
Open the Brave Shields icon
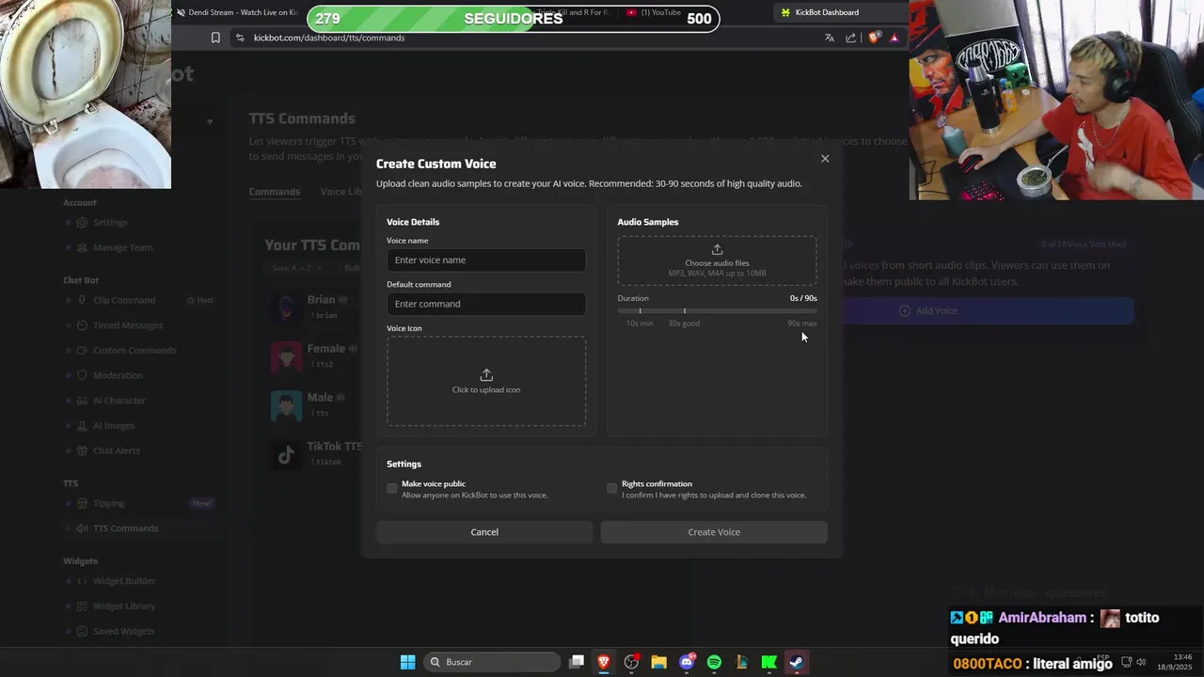[874, 38]
